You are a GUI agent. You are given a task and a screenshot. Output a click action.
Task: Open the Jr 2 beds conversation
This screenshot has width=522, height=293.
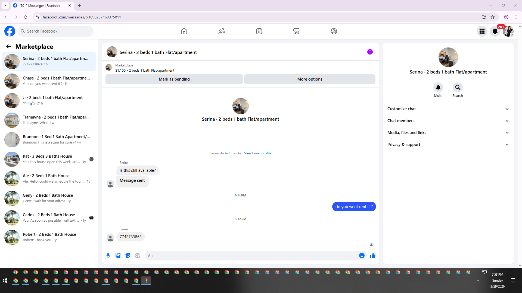point(49,101)
